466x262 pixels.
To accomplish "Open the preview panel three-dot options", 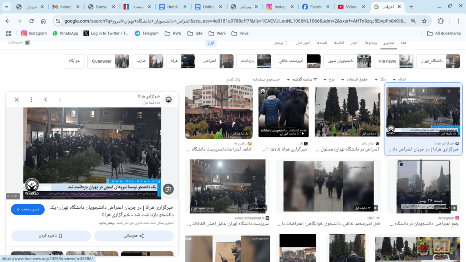I will [31, 100].
